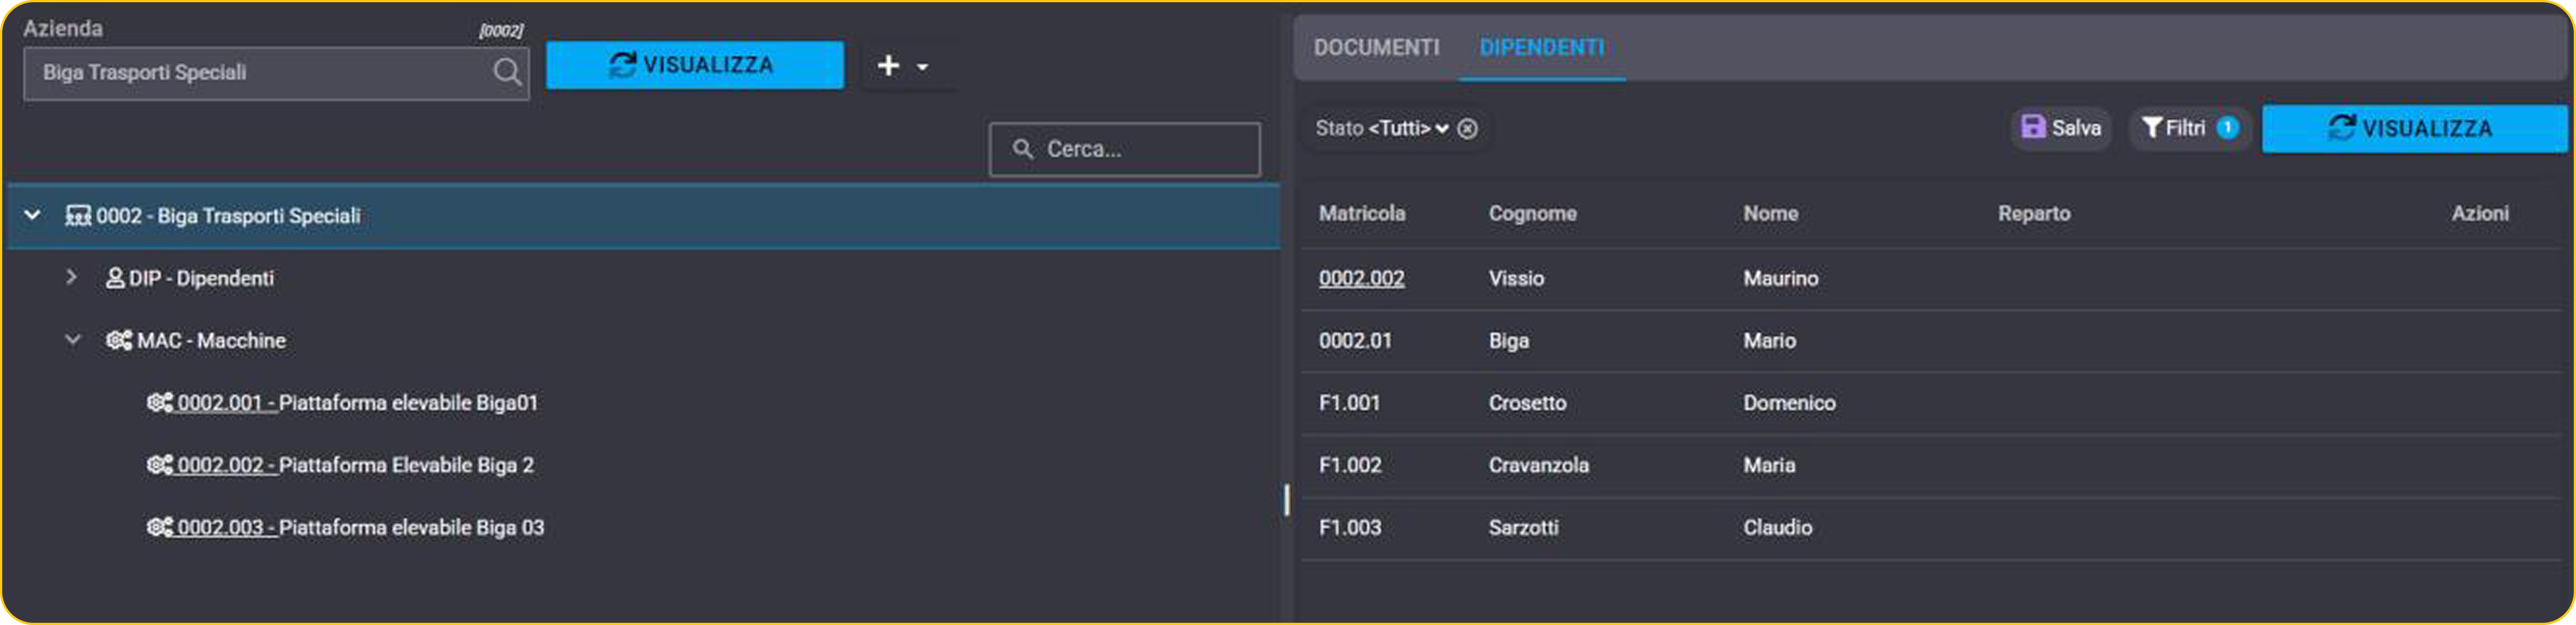Screen dimensions: 2576x625
Task: Click the Matricola column header
Action: (x=1361, y=214)
